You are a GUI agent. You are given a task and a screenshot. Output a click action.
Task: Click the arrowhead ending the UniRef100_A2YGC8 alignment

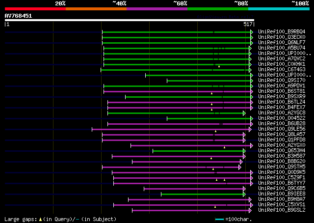point(244,113)
